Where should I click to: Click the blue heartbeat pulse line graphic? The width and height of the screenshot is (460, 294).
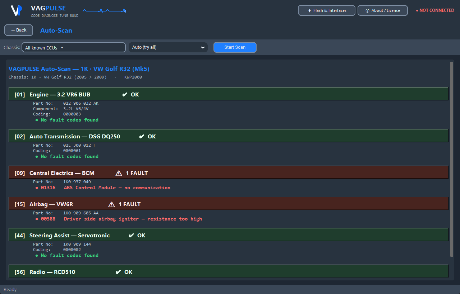coord(104,11)
